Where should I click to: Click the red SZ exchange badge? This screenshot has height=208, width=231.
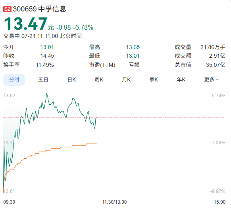tap(7, 9)
